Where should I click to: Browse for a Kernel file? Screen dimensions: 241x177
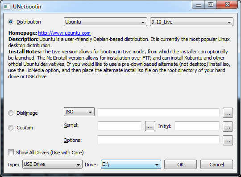click(x=150, y=126)
